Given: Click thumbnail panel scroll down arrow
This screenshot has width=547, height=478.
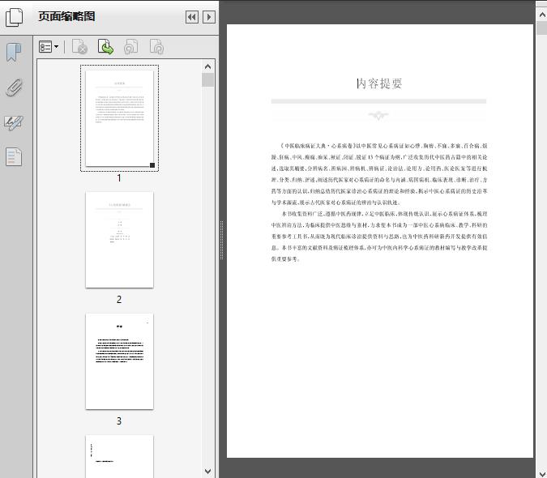Looking at the screenshot, I should pyautogui.click(x=208, y=472).
